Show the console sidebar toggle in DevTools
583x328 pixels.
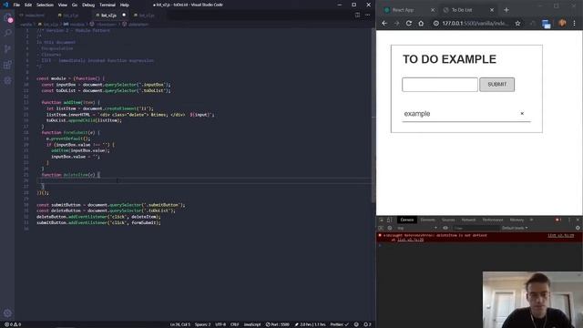381,228
